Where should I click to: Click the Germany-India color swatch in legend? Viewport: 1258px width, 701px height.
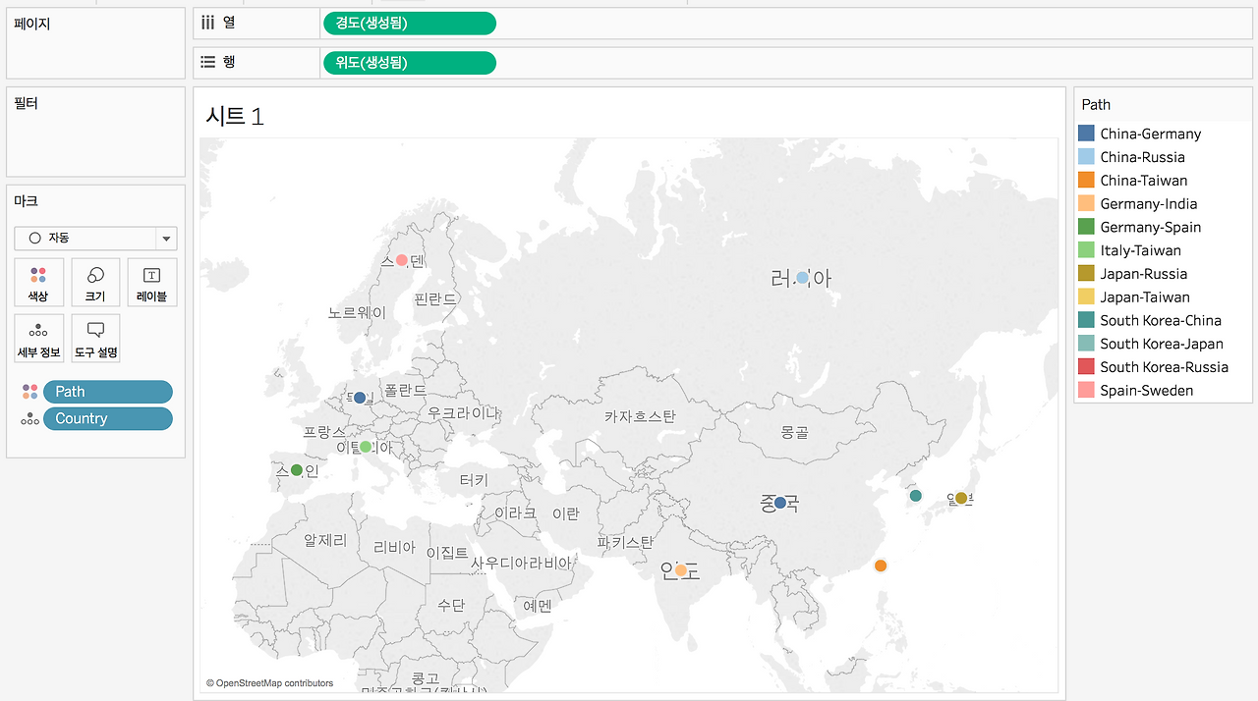click(x=1086, y=203)
